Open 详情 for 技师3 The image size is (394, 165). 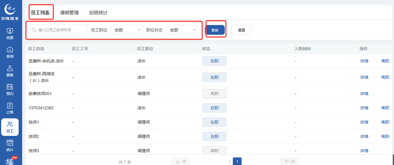364,151
